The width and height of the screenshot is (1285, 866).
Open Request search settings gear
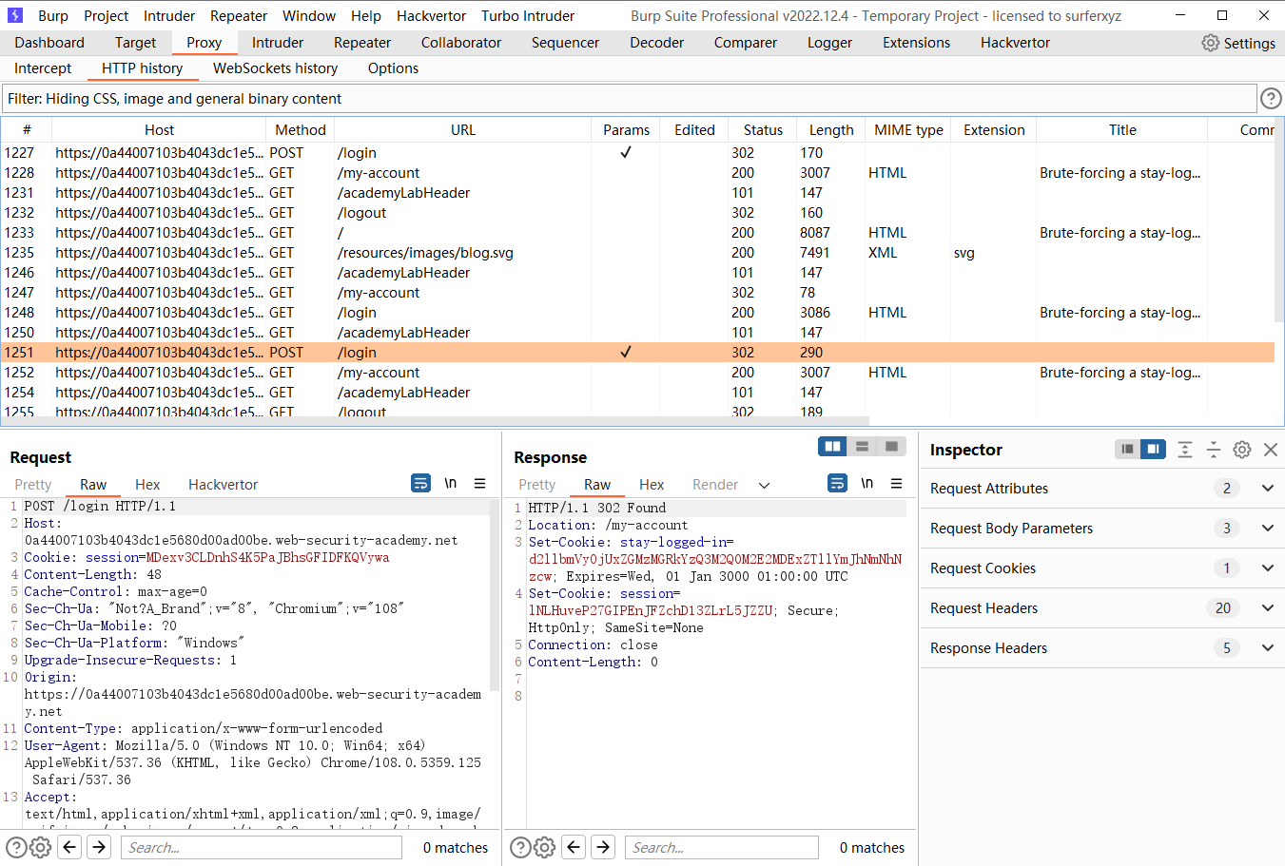coord(40,847)
